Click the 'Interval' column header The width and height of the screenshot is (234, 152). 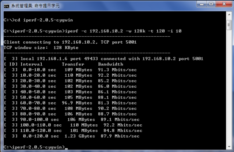coord(31,64)
